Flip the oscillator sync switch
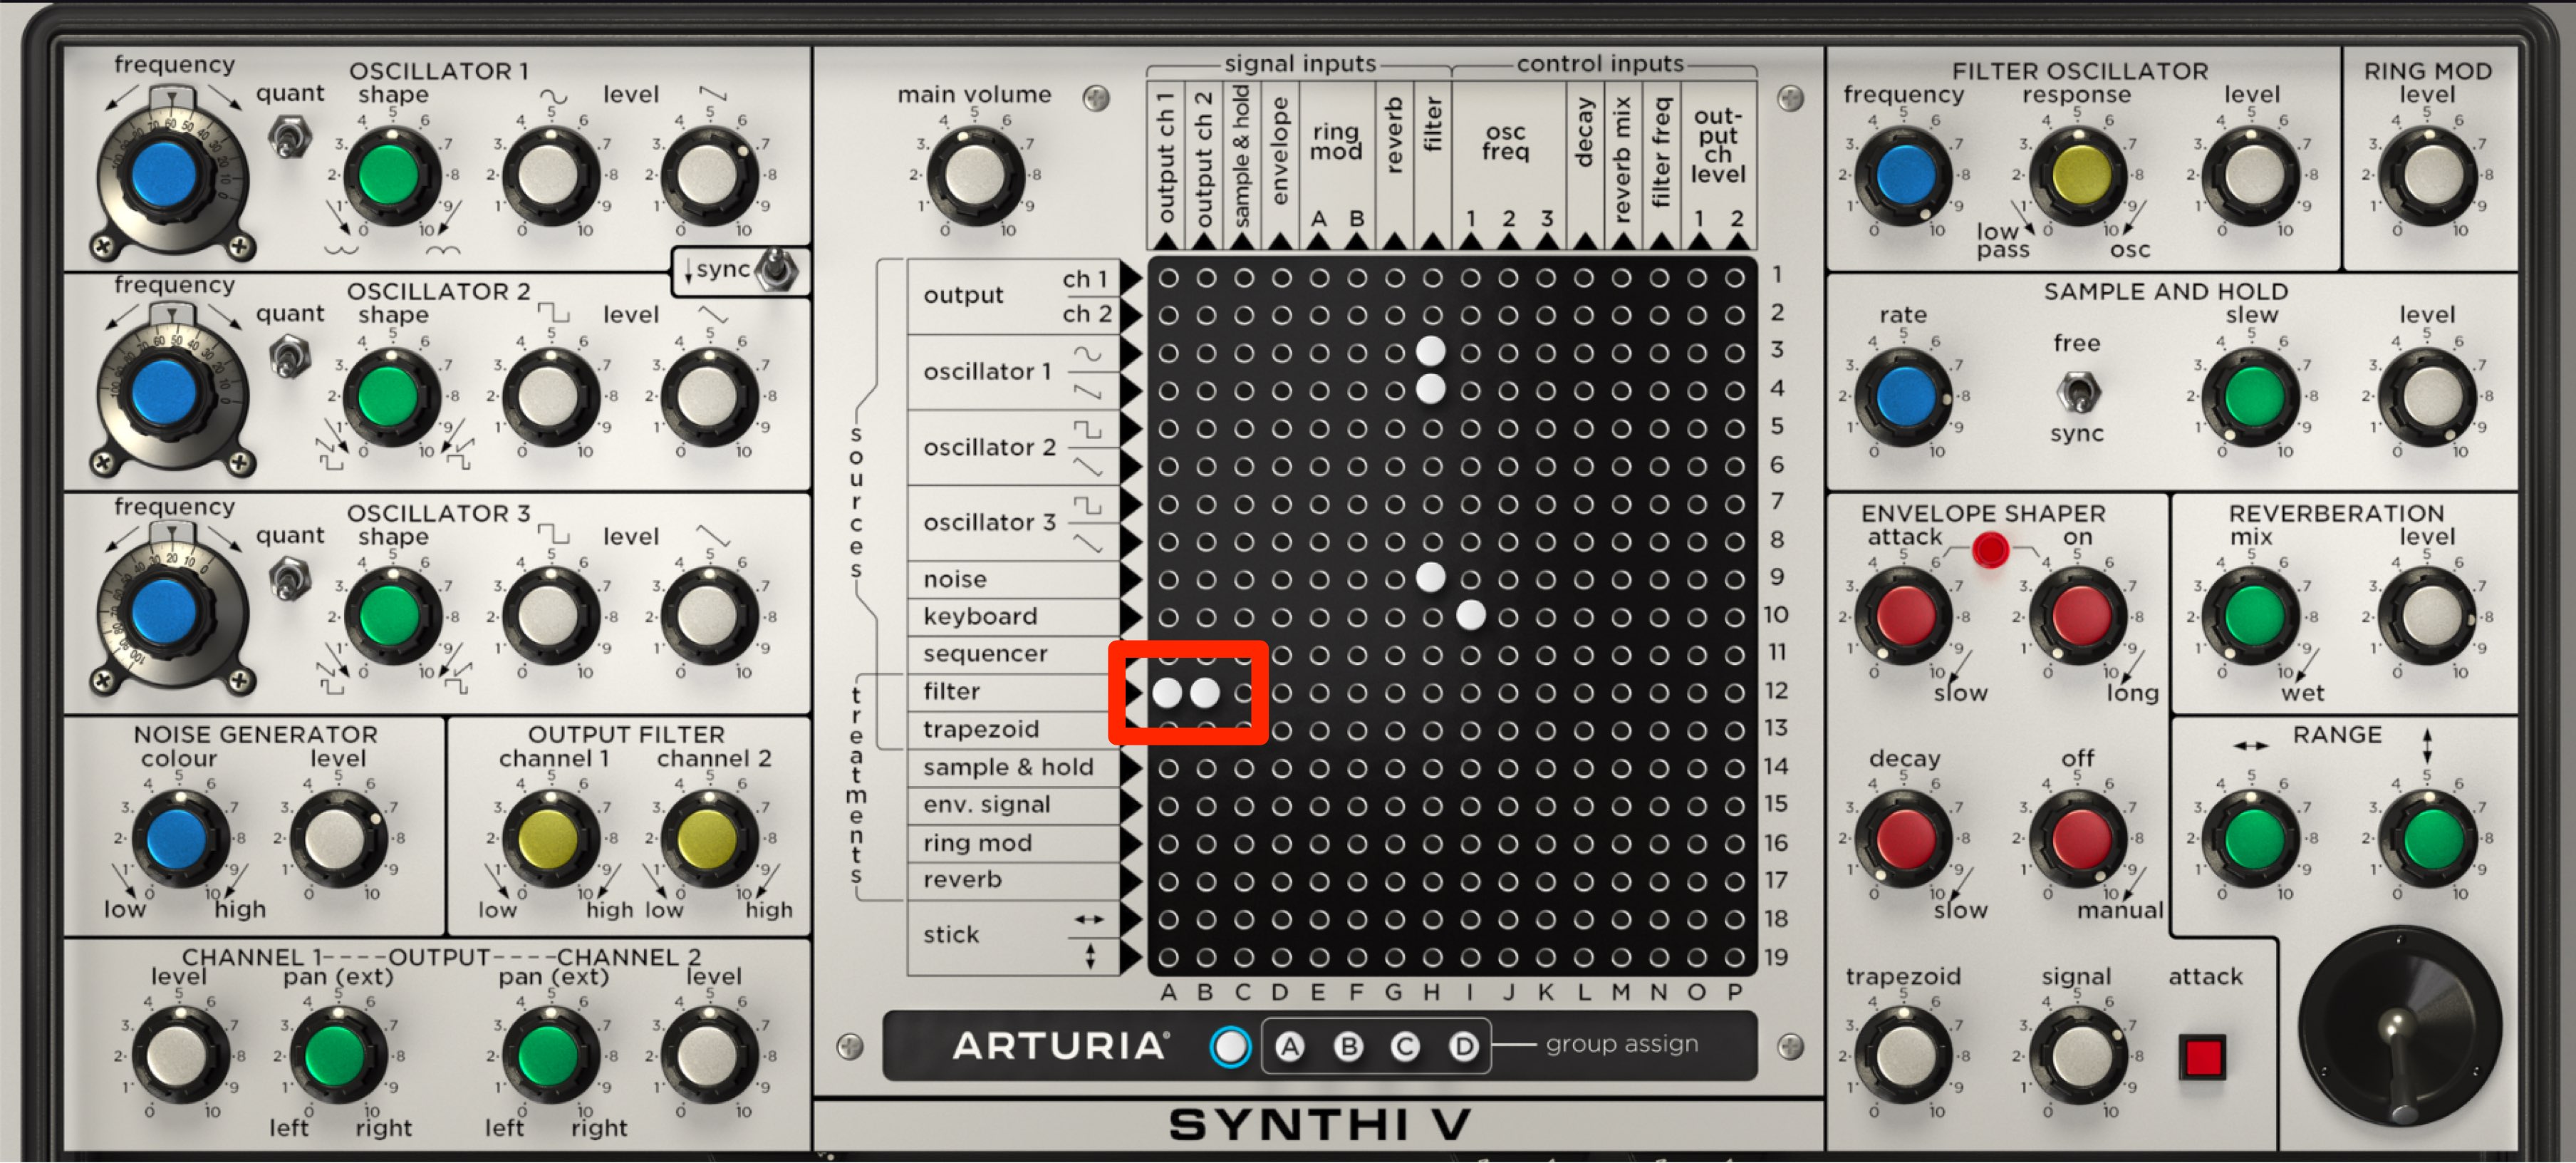The height and width of the screenshot is (1163, 2576). tap(777, 268)
